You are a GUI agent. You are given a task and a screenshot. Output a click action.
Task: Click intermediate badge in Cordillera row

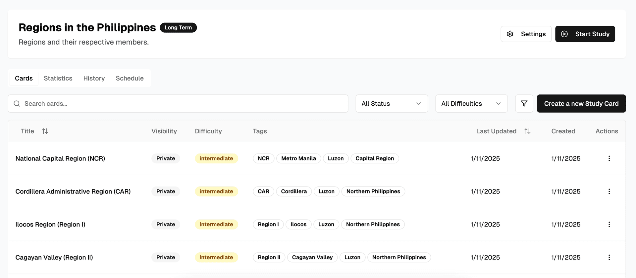[x=216, y=191]
